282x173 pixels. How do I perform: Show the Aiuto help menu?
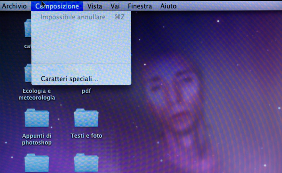[x=168, y=6]
